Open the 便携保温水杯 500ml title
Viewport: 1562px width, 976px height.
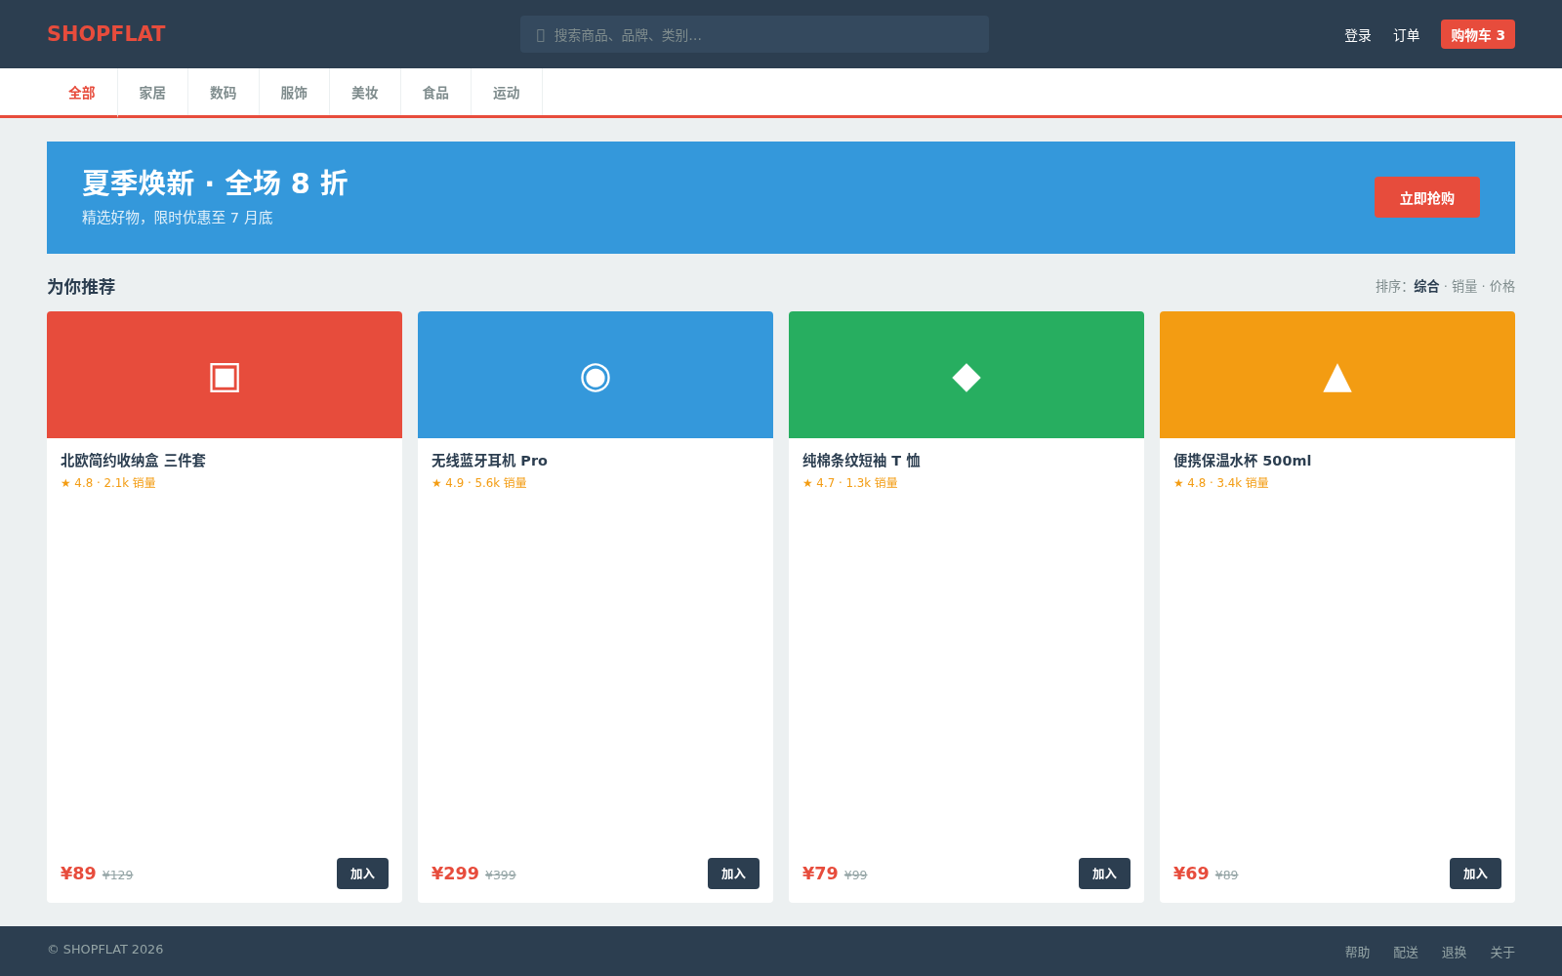point(1242,461)
